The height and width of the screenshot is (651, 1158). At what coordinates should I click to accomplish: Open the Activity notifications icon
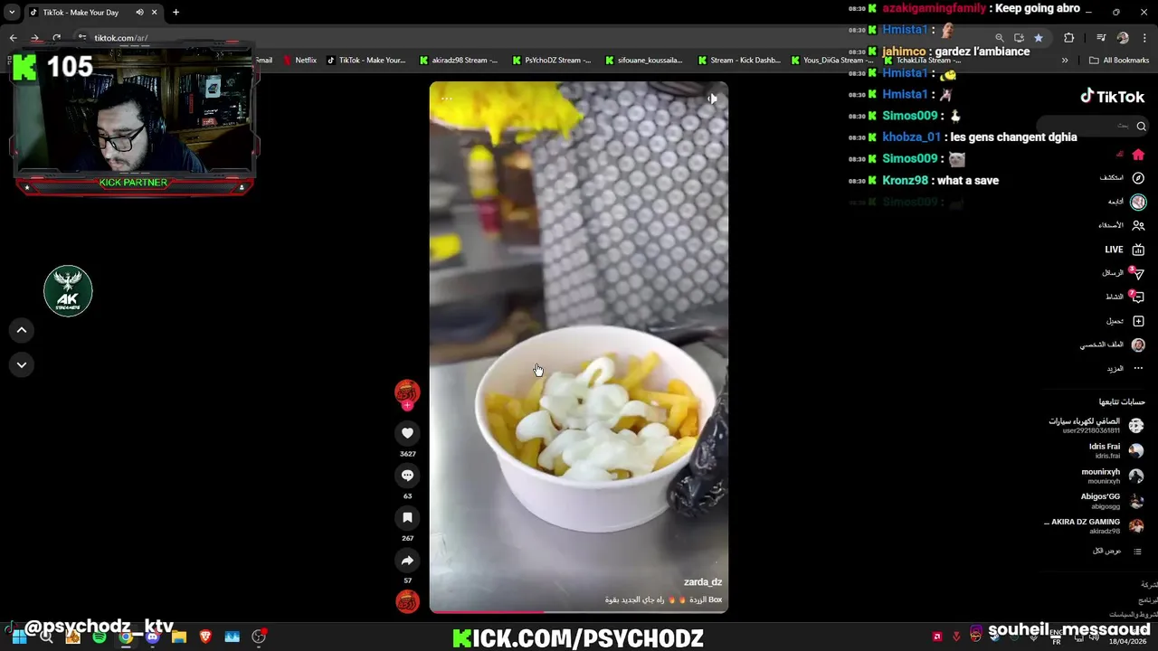point(1138,297)
